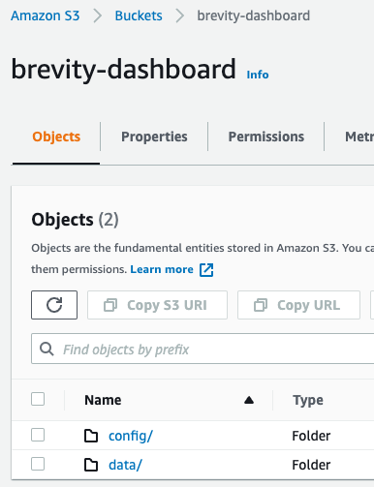Open the Permissions tab
374x487 pixels.
(266, 137)
